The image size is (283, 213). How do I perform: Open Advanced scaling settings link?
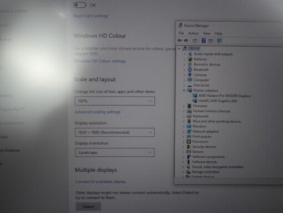point(98,112)
